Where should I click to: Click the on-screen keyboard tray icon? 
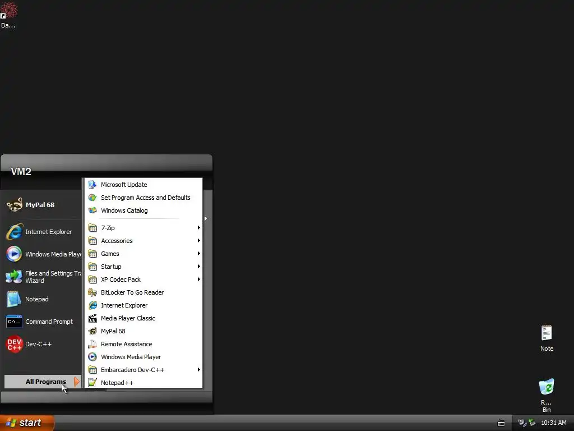pyautogui.click(x=501, y=423)
